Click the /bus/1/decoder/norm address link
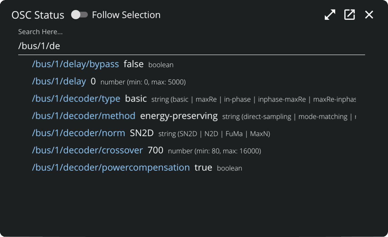This screenshot has width=388, height=237. pos(79,133)
